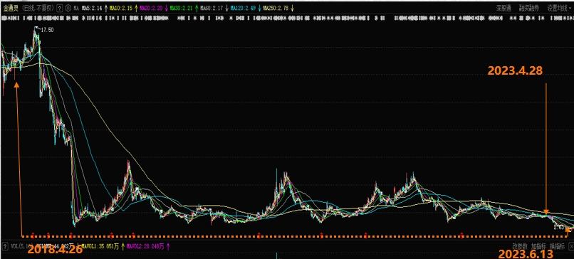Toggle the MA30 2.21 green line label
Screen dimensions: 574x259
click(182, 7)
